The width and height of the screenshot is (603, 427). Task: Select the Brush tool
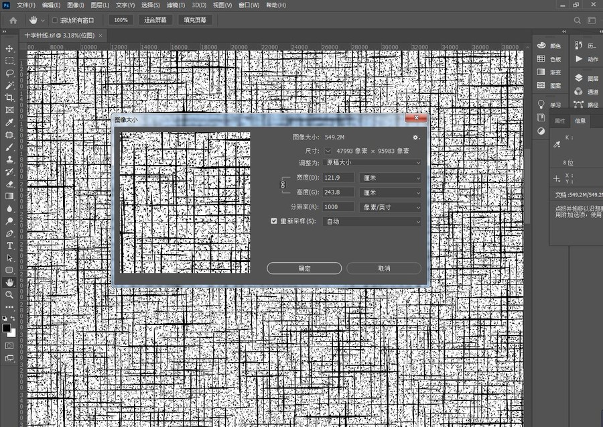[9, 147]
